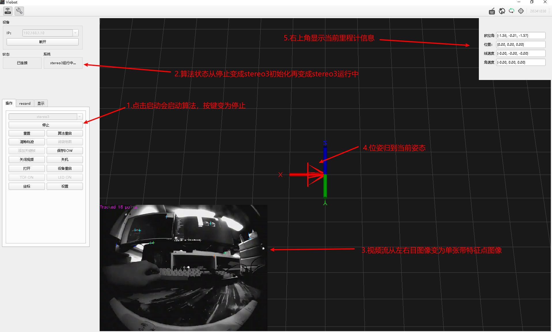This screenshot has width=552, height=332.
Task: Switch language with the 中/En icon
Action: pyautogui.click(x=502, y=11)
